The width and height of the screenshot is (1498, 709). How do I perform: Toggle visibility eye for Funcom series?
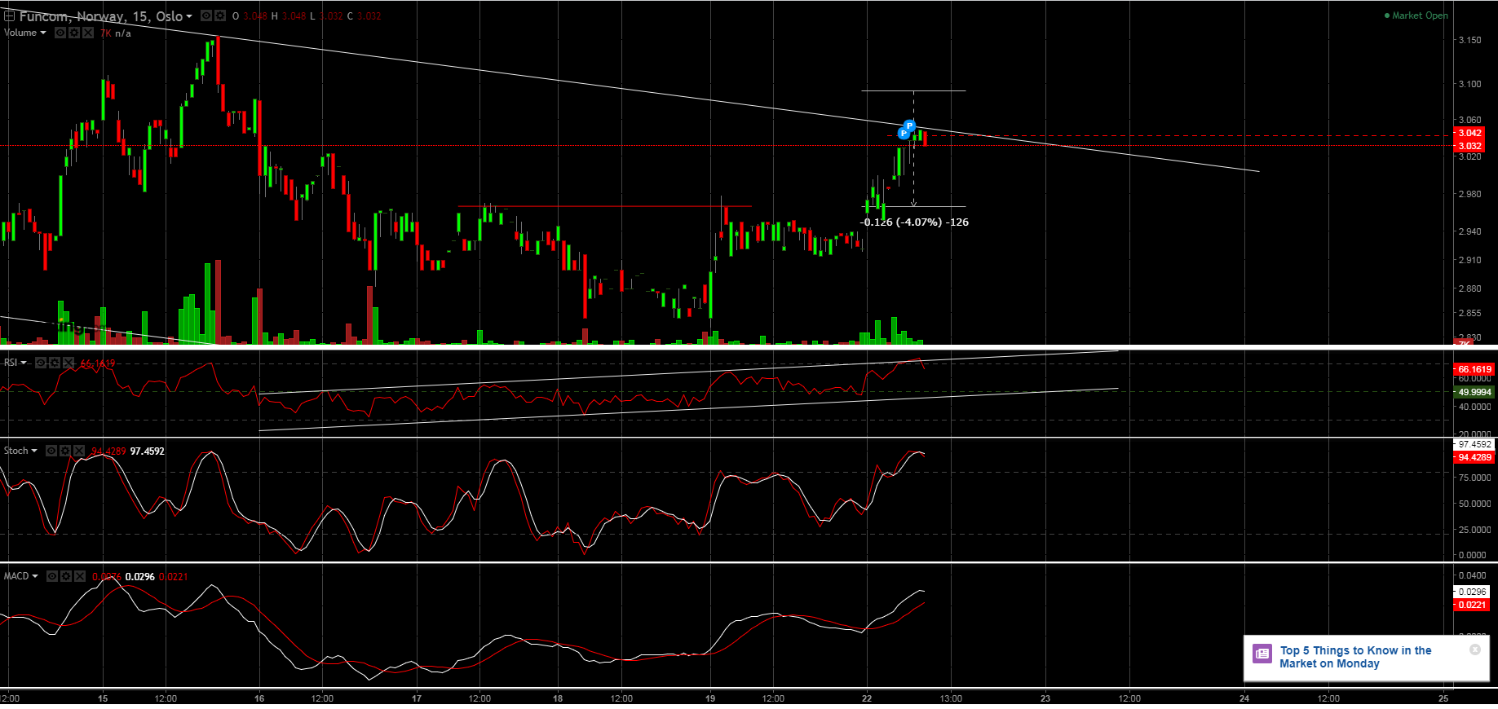pos(206,15)
